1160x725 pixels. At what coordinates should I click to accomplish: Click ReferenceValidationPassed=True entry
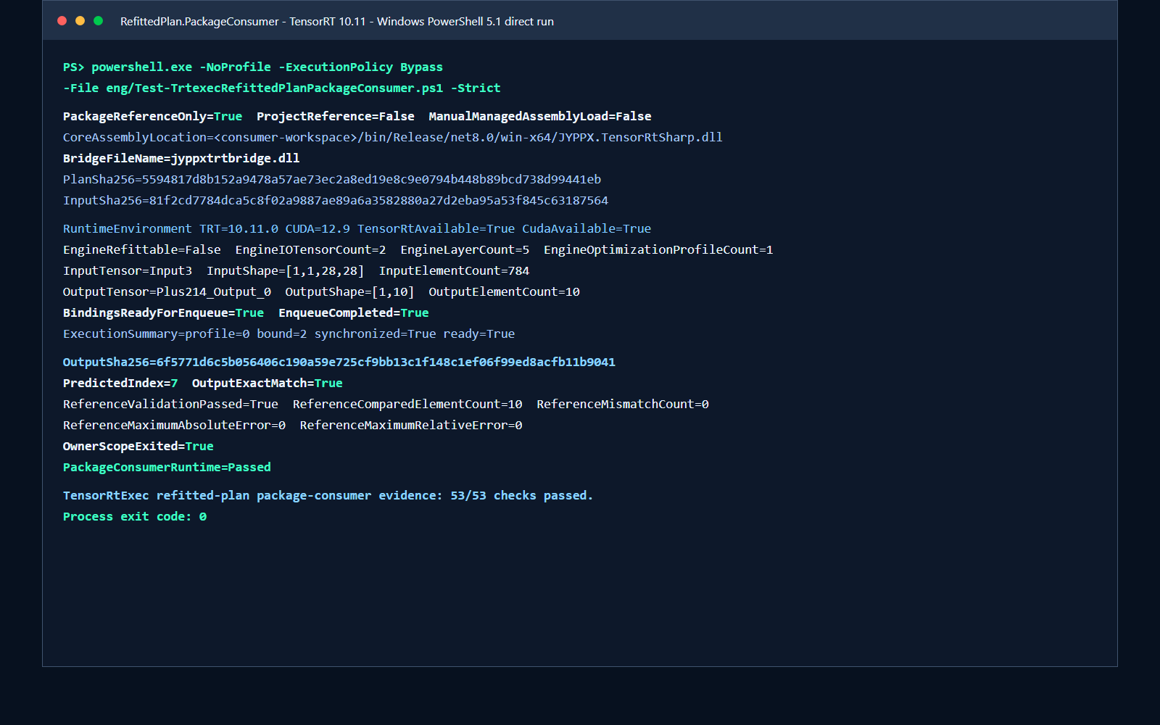170,405
